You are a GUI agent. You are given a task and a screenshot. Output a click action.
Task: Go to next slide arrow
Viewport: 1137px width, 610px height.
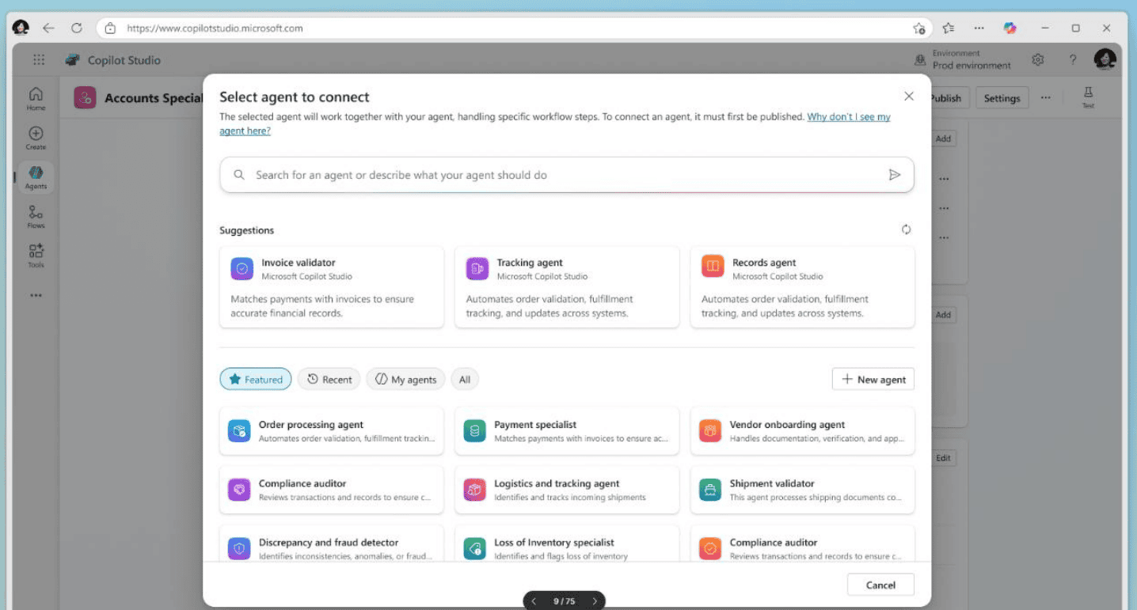click(595, 601)
